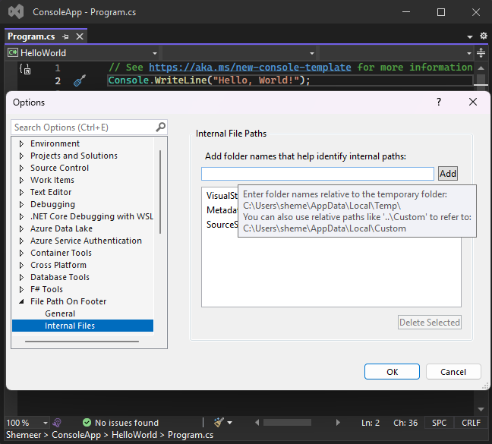
Task: Click the pin icon on Program.cs tab
Action: (x=66, y=36)
